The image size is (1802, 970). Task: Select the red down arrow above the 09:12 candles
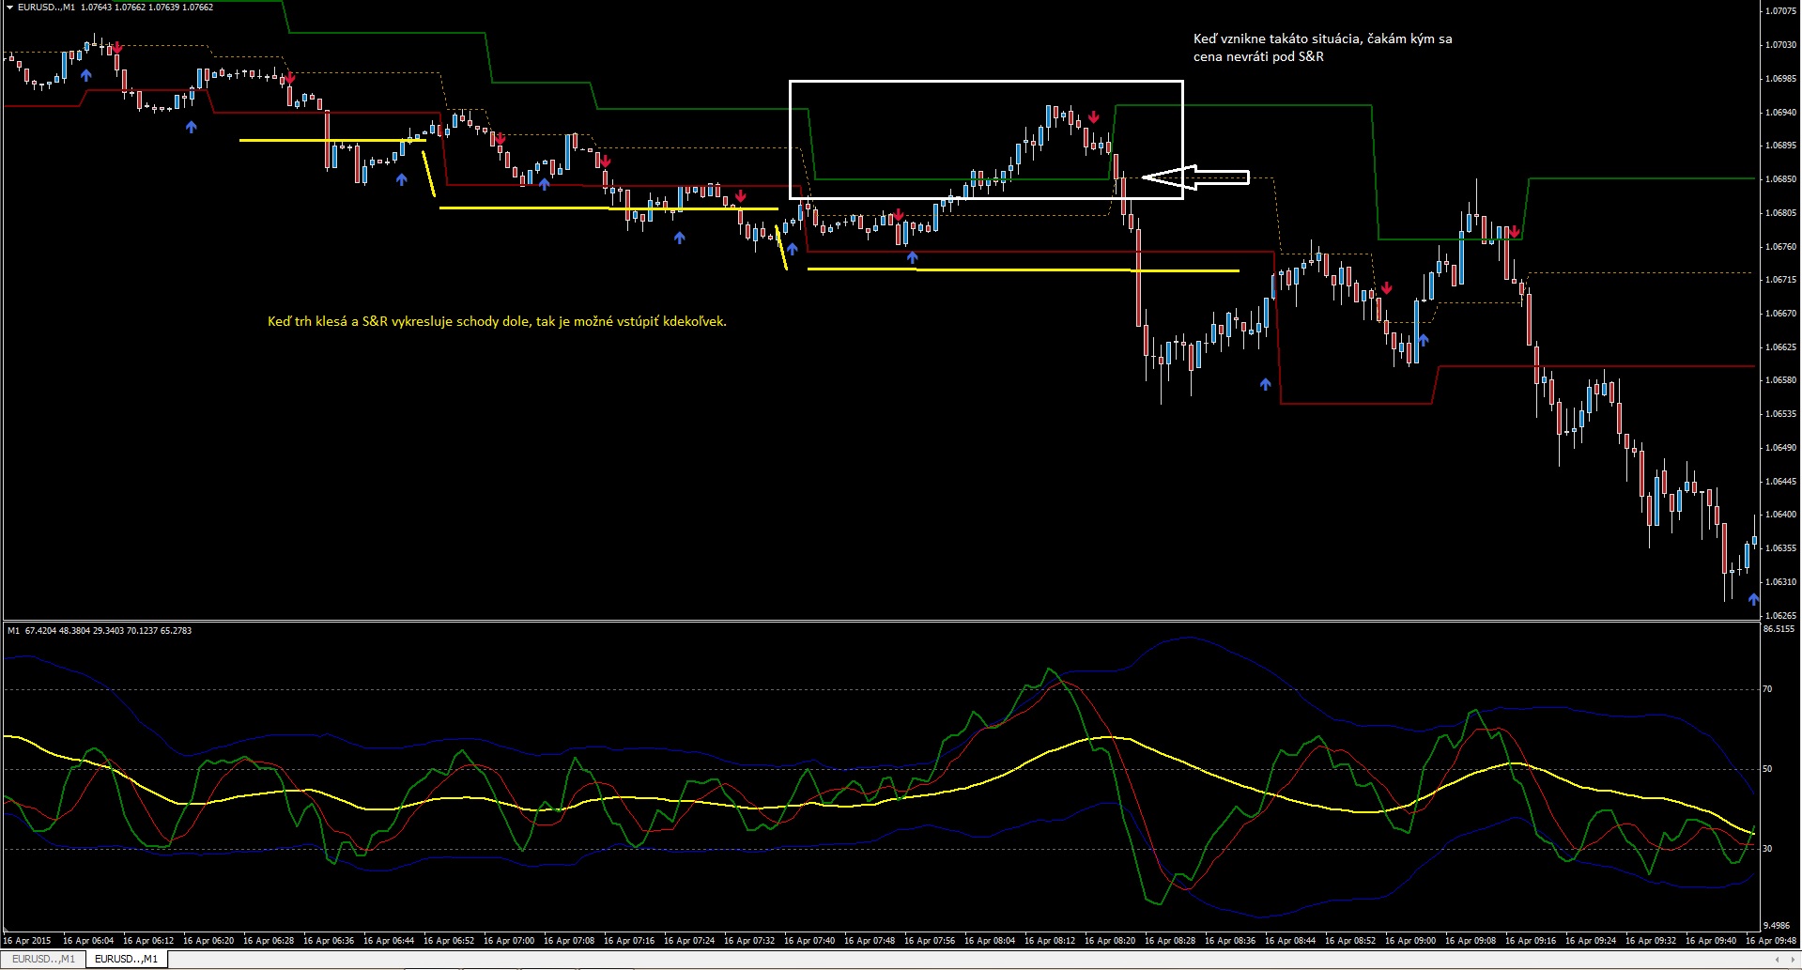[x=1515, y=232]
